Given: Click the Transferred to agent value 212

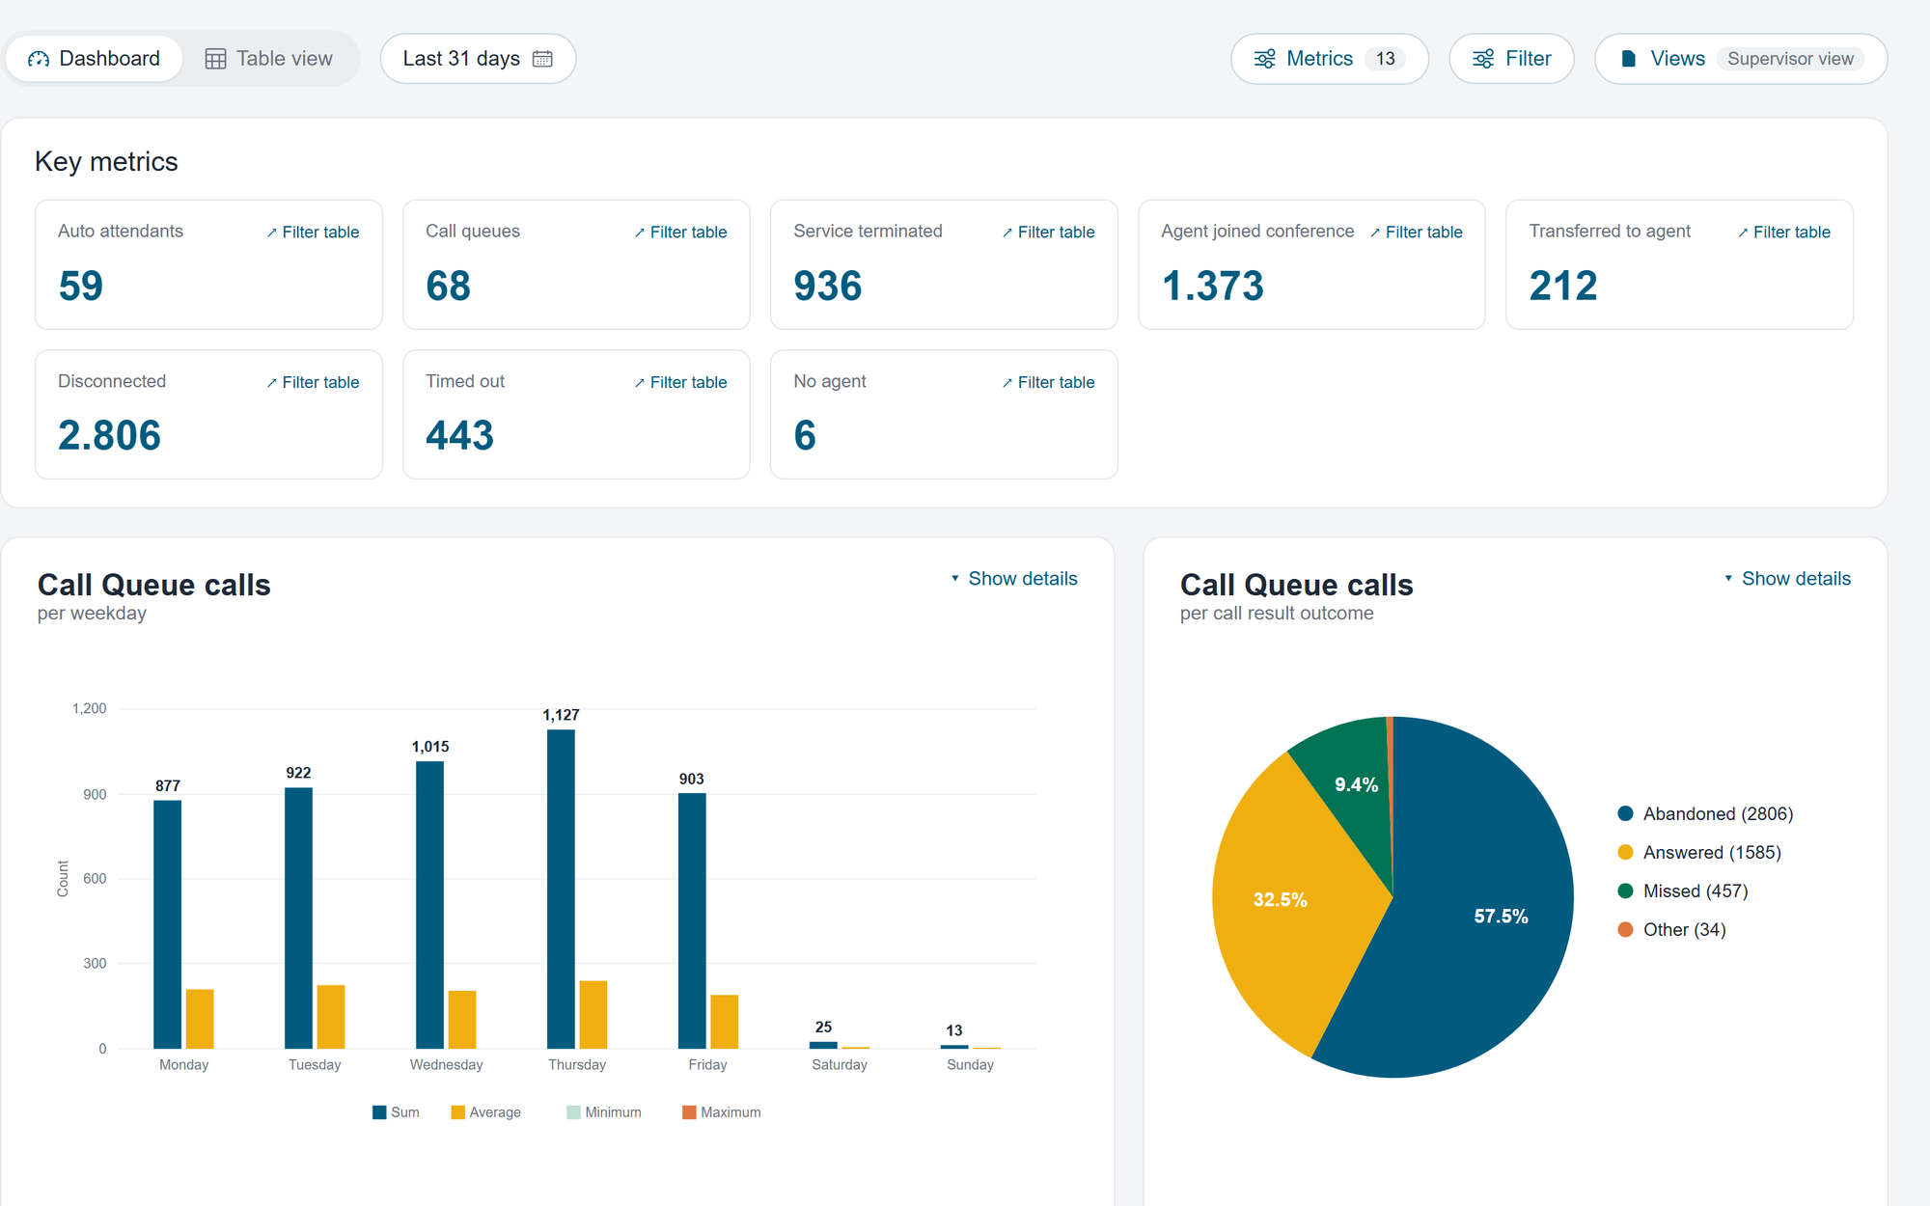Looking at the screenshot, I should coord(1562,286).
